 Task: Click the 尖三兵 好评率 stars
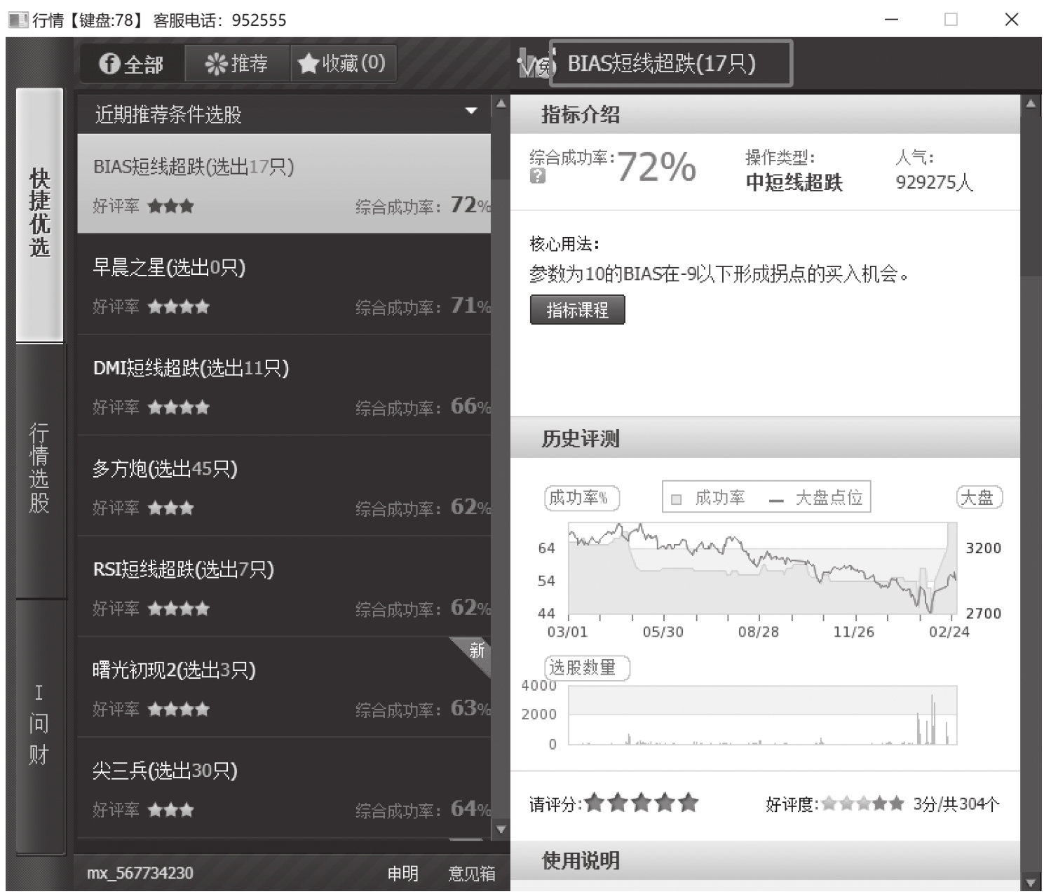tap(170, 810)
